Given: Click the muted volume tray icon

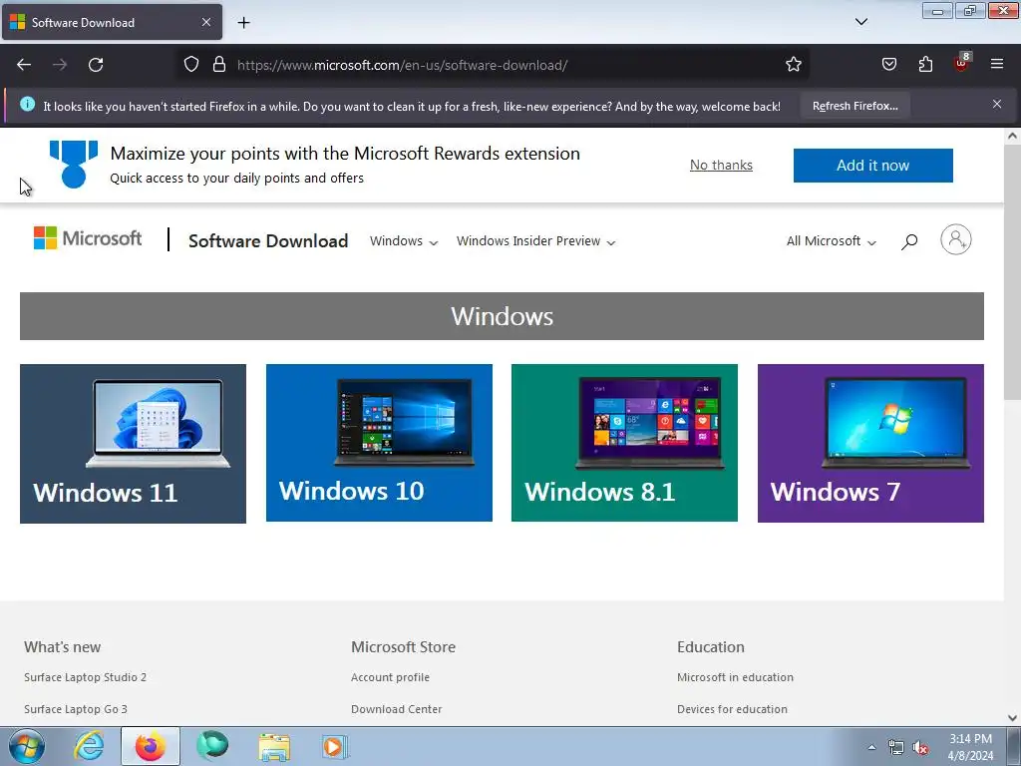Looking at the screenshot, I should pyautogui.click(x=920, y=748).
